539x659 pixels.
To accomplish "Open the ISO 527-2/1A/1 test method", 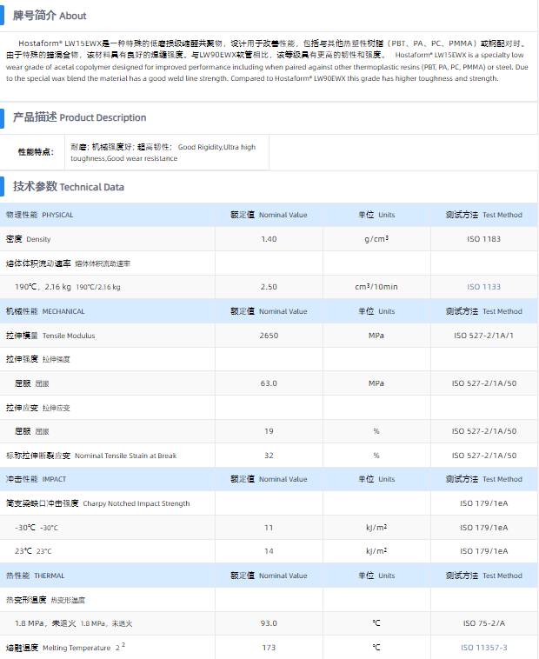I will (484, 336).
